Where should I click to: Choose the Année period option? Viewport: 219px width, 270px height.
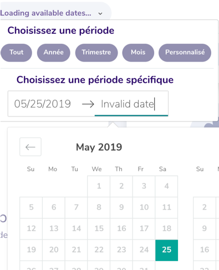pos(54,53)
